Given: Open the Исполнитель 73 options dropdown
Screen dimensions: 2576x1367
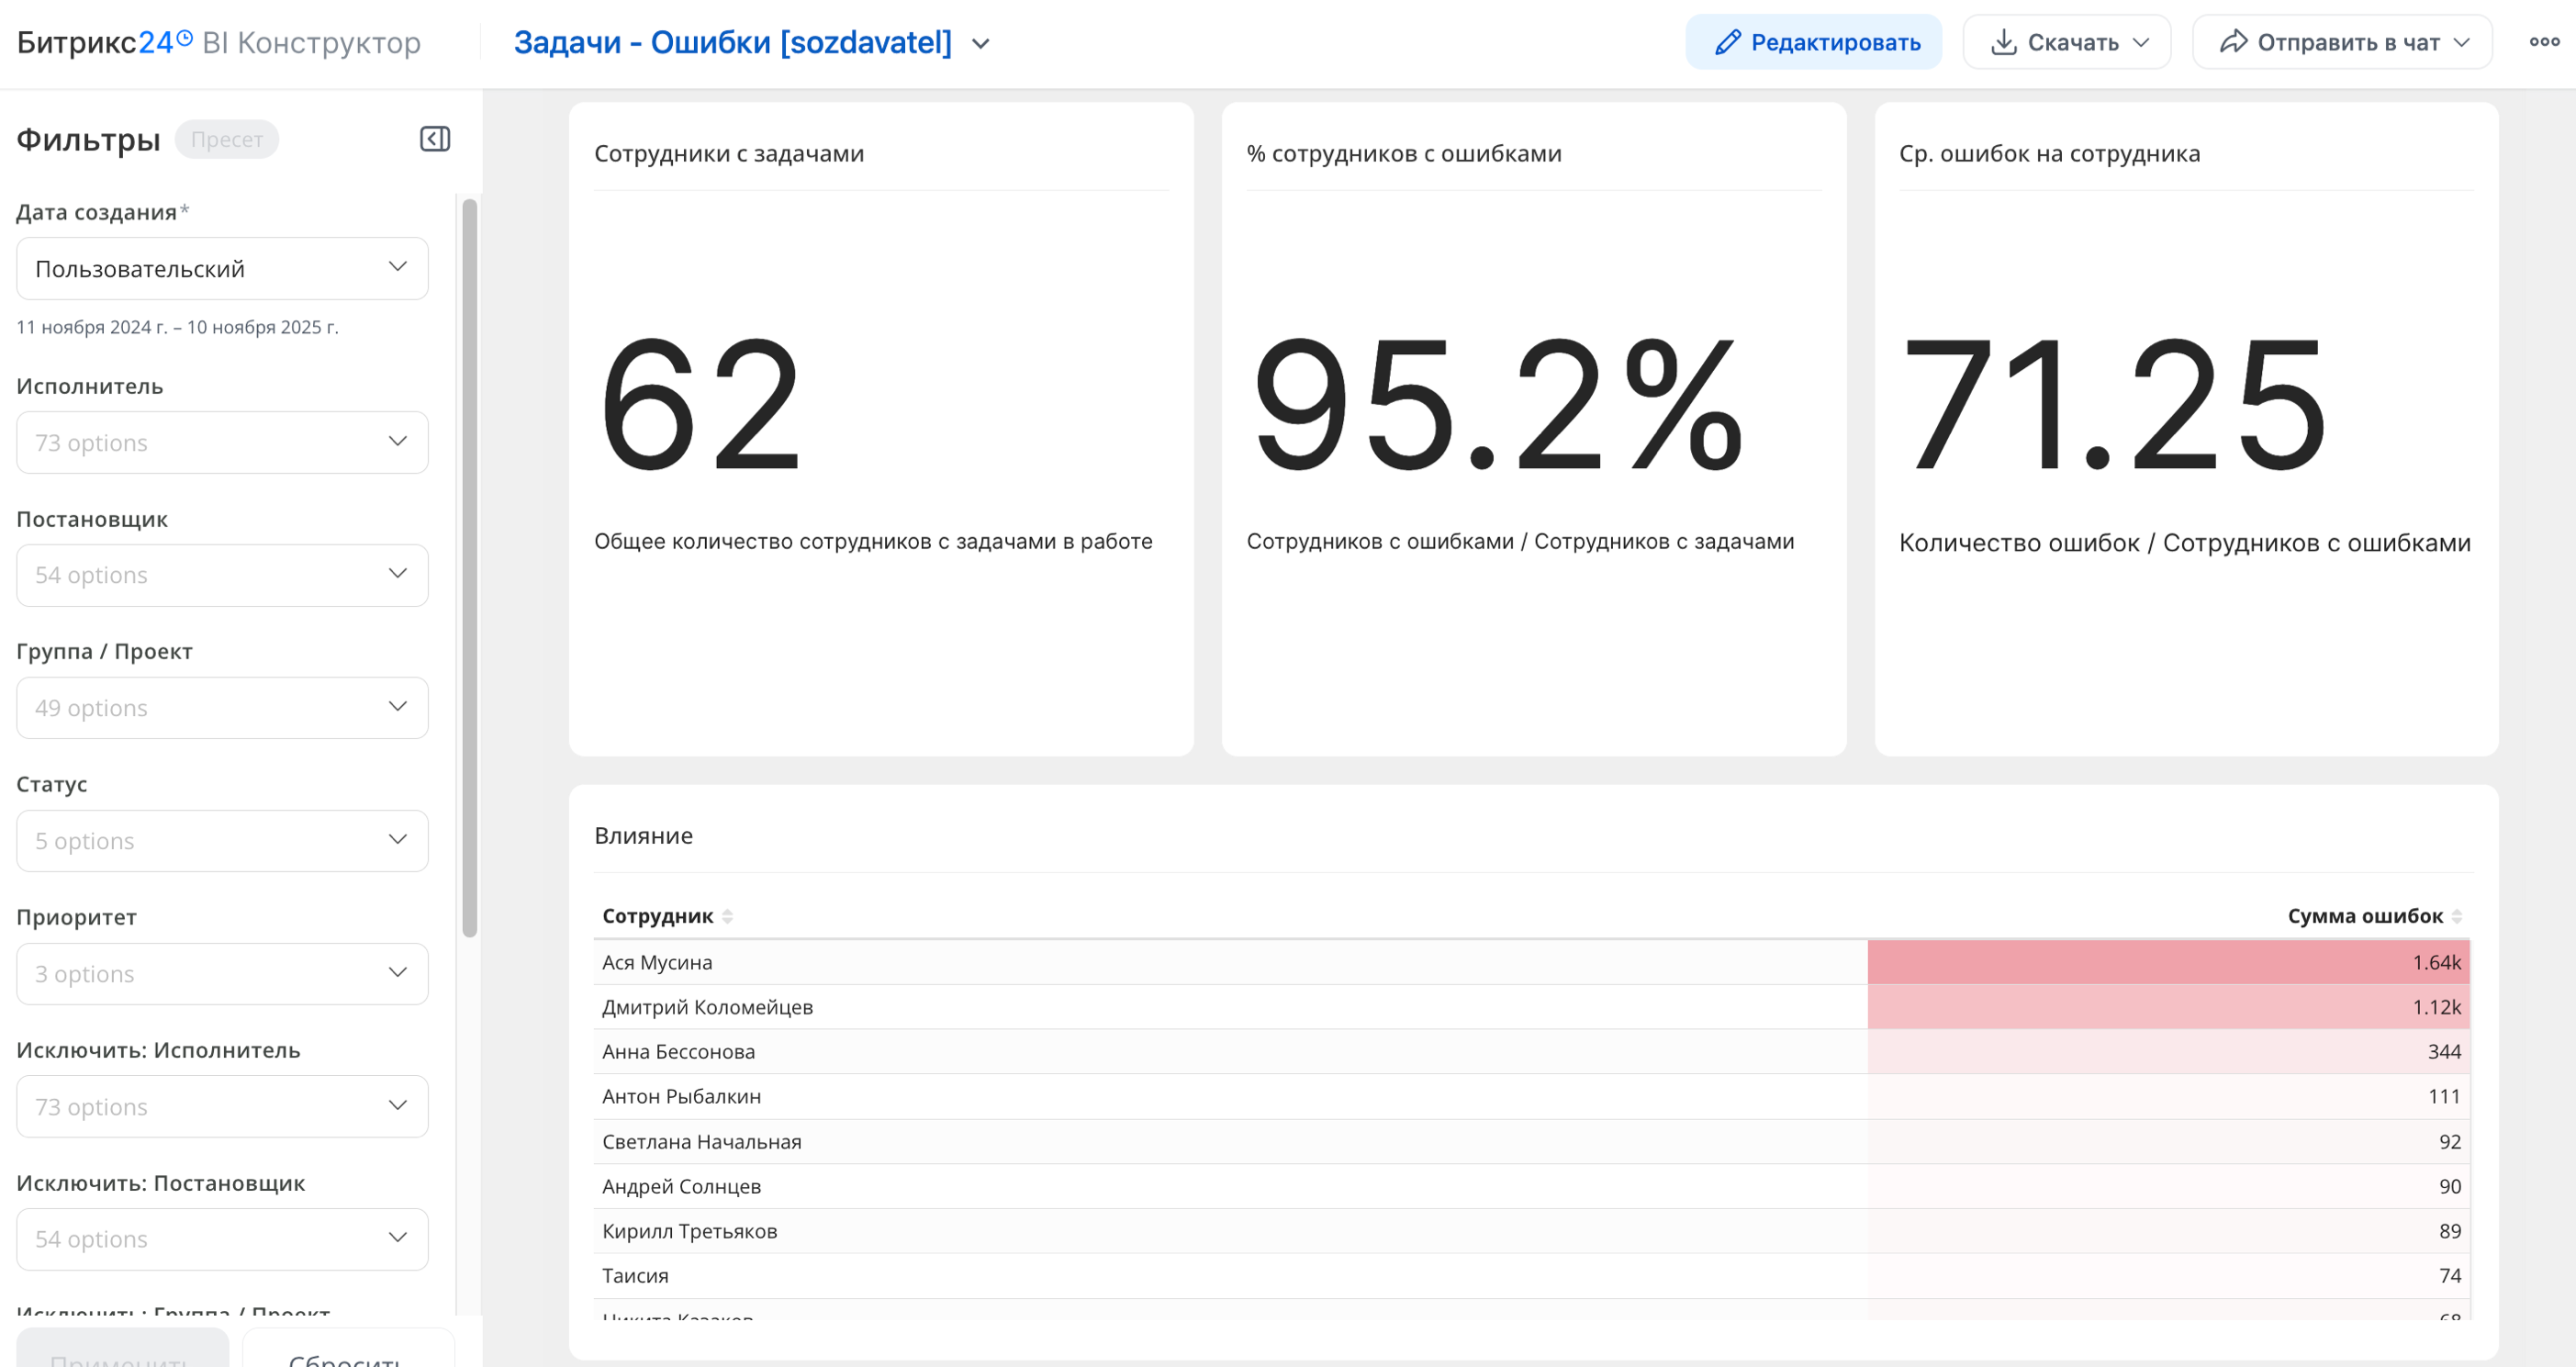Looking at the screenshot, I should pos(222,442).
